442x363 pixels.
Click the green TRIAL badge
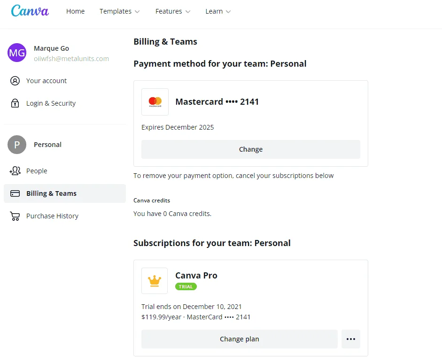coord(186,286)
